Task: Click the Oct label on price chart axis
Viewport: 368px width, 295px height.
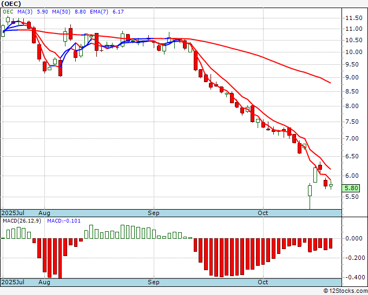Action: point(263,213)
